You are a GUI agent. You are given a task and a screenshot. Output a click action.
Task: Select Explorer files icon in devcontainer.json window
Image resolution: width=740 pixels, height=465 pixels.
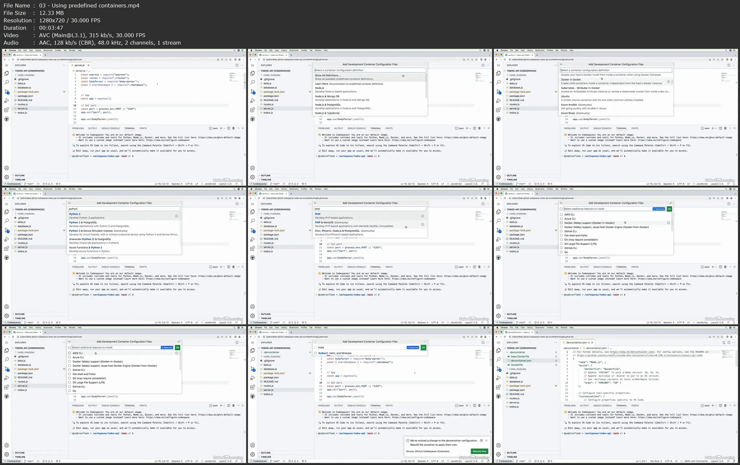(x=498, y=350)
